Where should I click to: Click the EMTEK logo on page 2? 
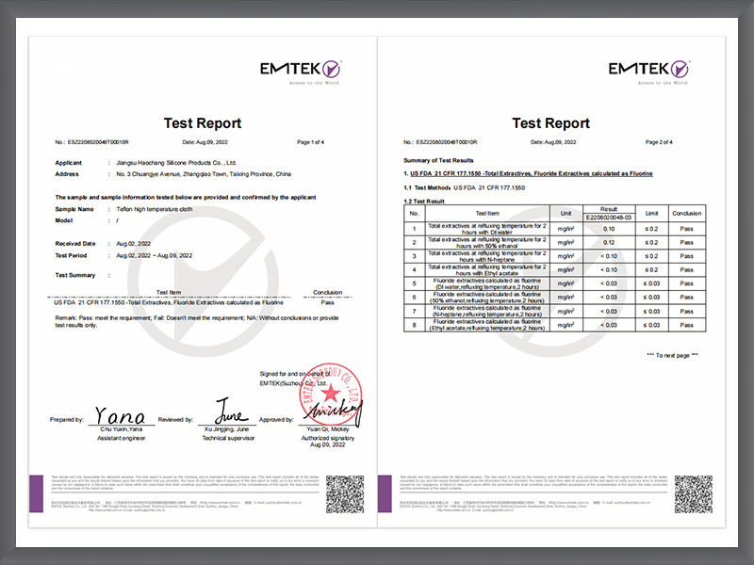coord(648,73)
